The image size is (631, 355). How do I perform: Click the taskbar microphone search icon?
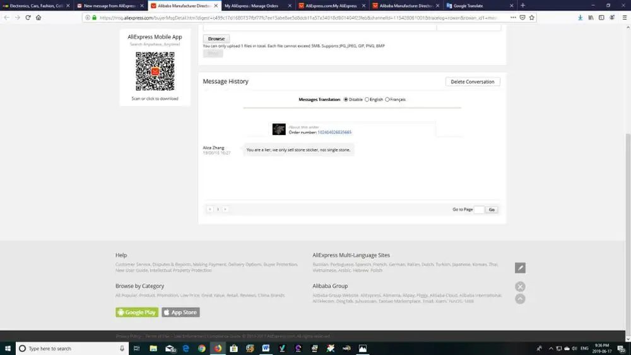122,348
